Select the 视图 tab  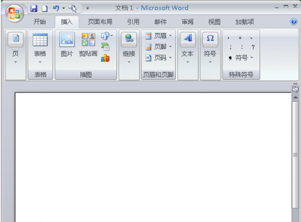pos(214,22)
